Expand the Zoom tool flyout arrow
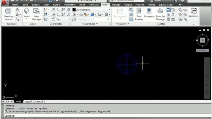 [x=21, y=19]
